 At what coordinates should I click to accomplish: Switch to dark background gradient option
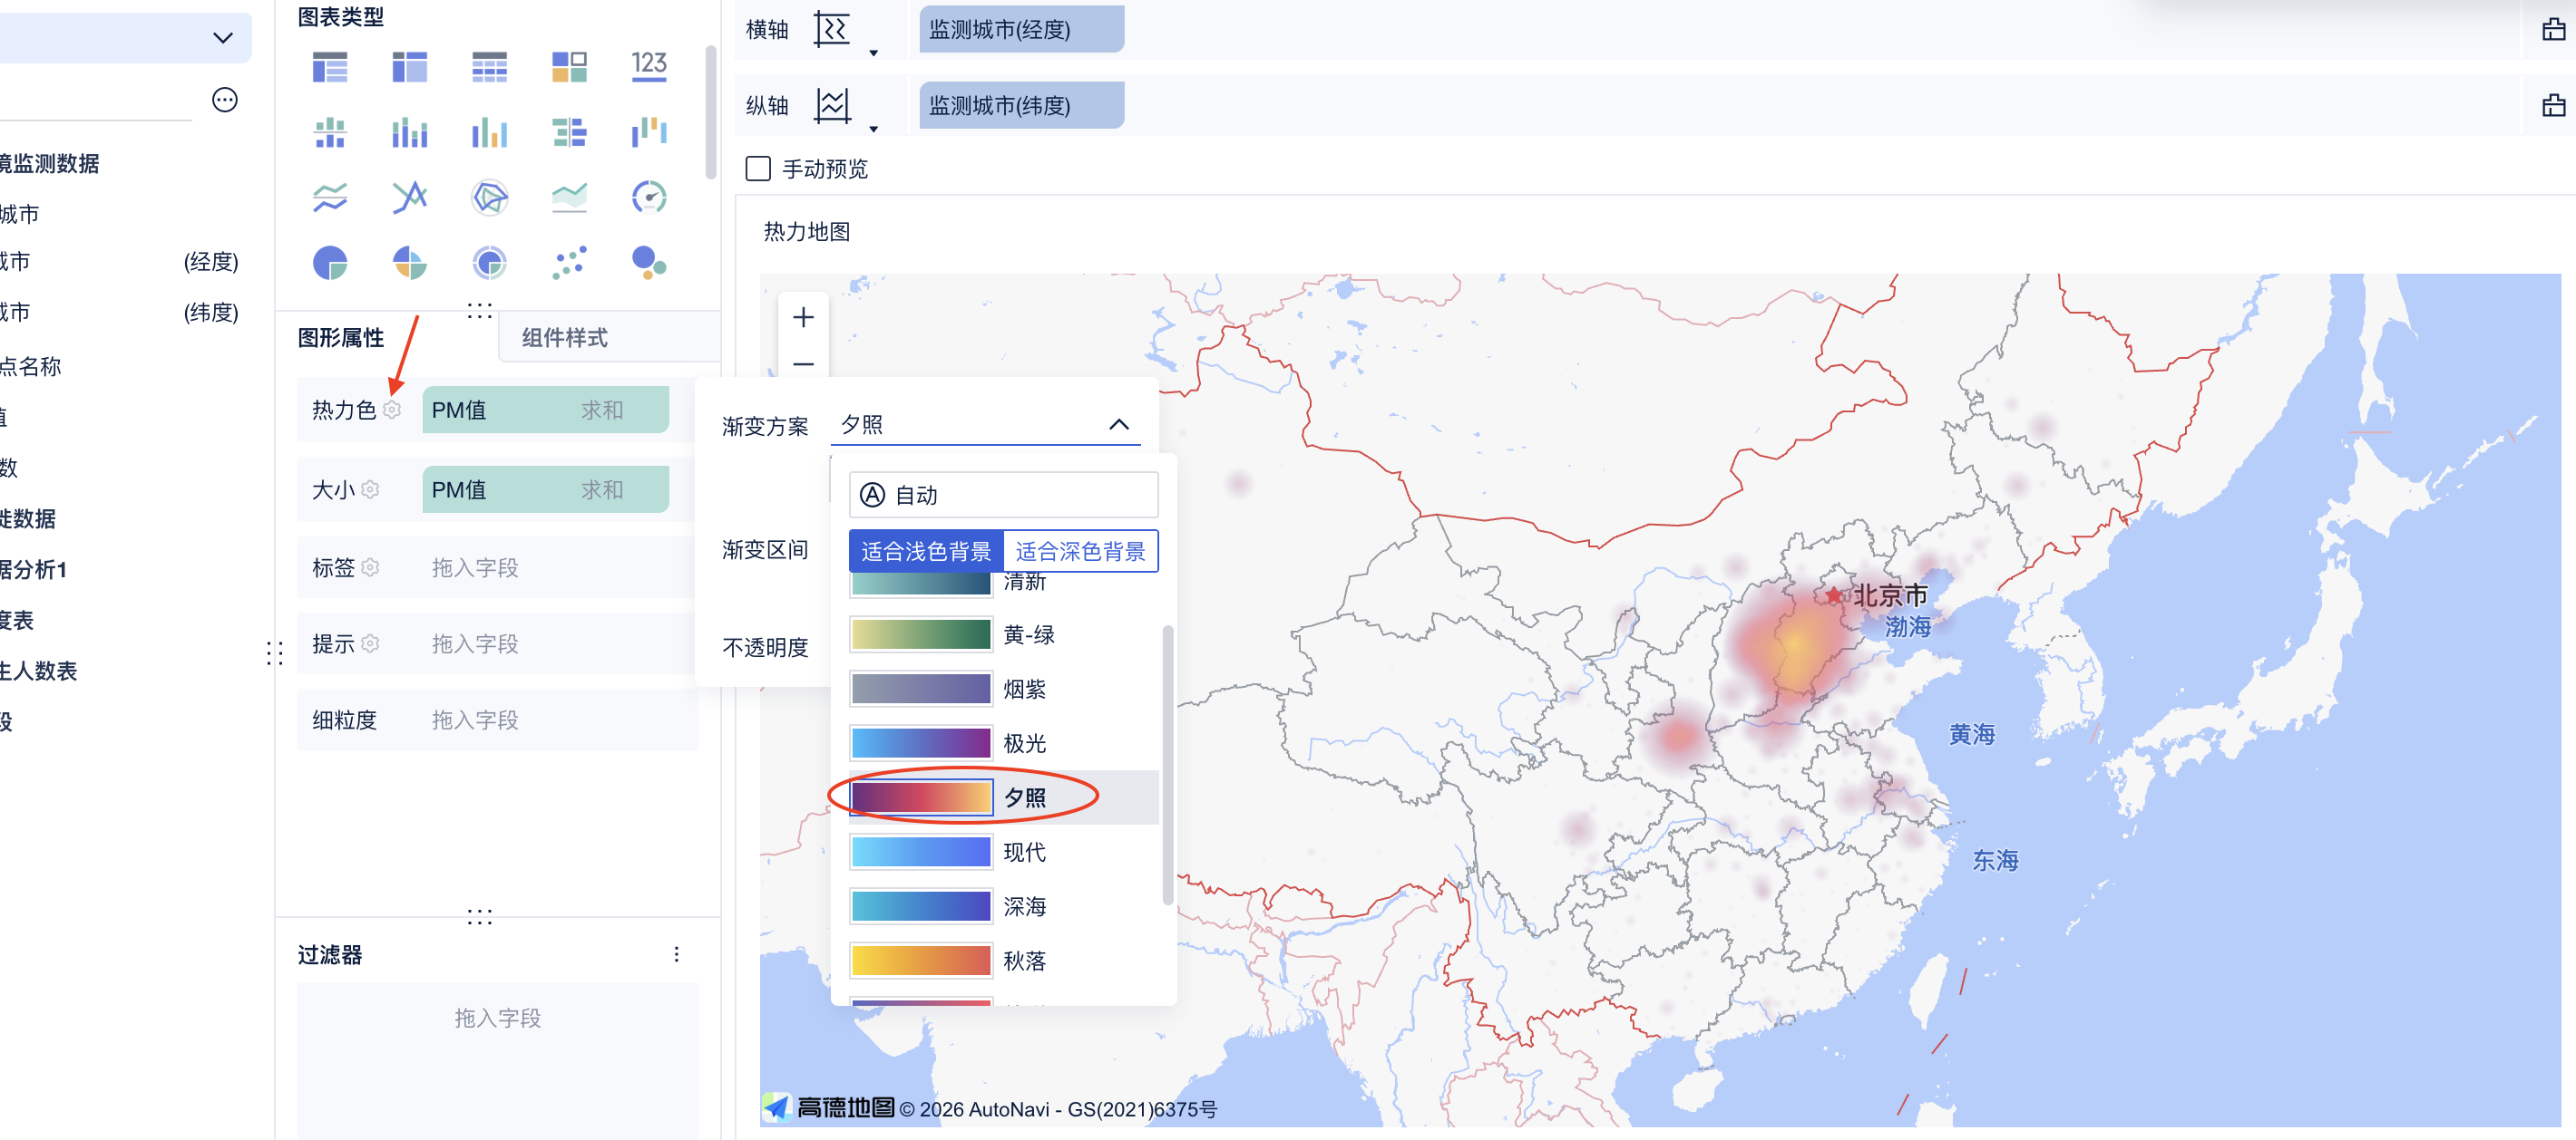1080,552
